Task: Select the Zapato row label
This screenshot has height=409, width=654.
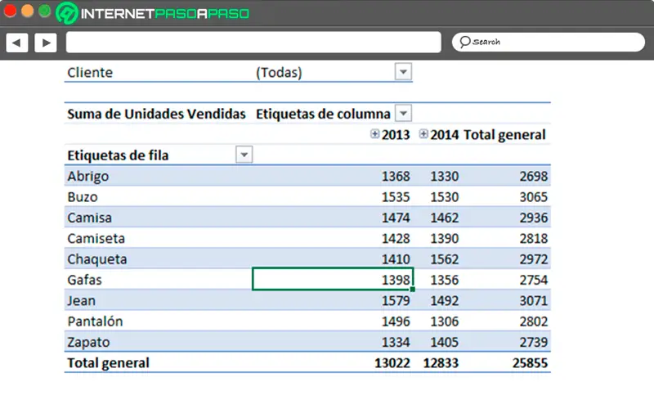Action: tap(88, 342)
